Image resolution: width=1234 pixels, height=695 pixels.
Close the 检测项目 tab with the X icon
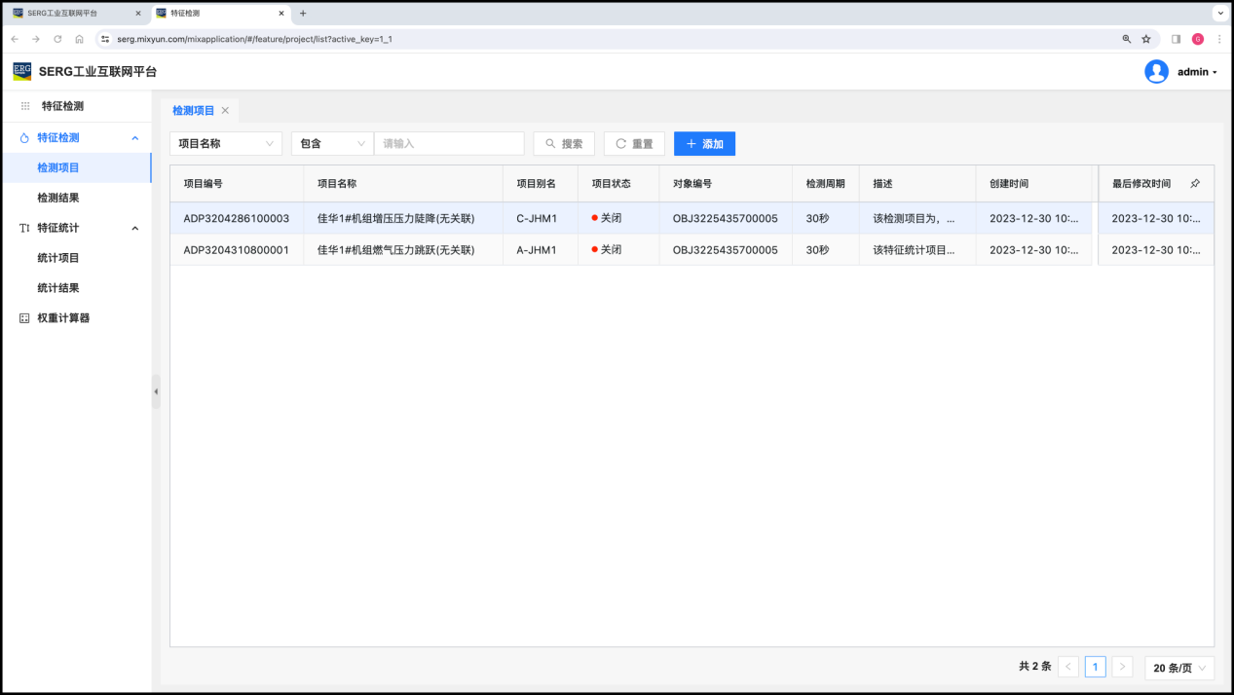(225, 111)
